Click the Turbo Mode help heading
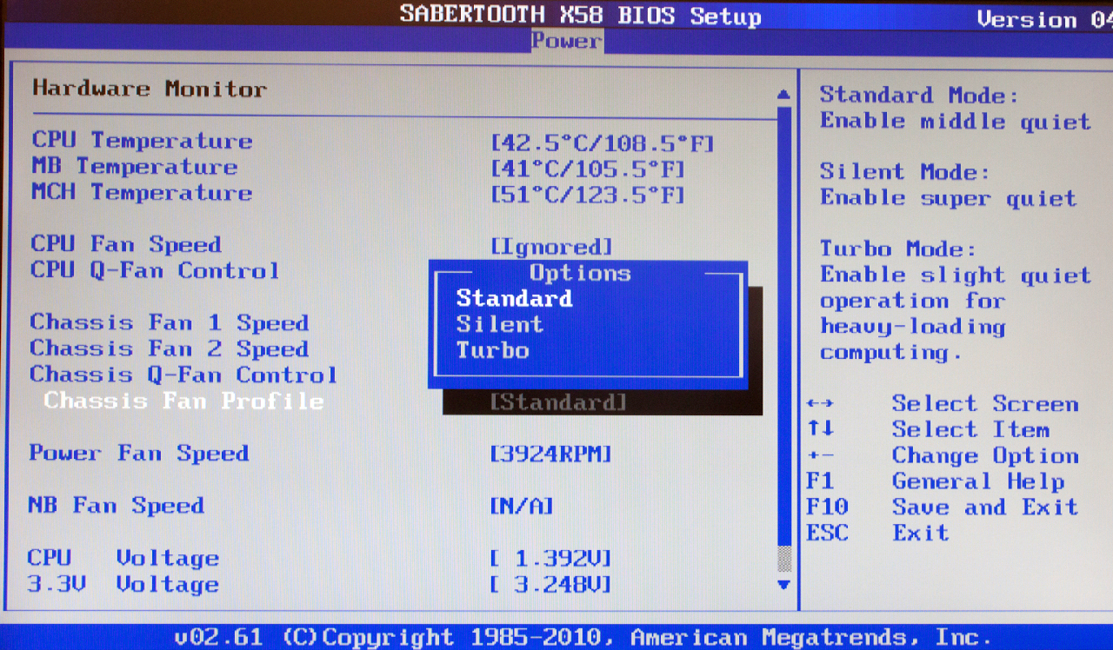Image resolution: width=1113 pixels, height=650 pixels. [x=897, y=249]
